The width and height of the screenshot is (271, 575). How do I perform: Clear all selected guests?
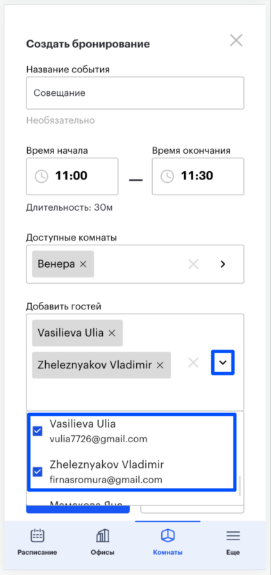pyautogui.click(x=193, y=363)
